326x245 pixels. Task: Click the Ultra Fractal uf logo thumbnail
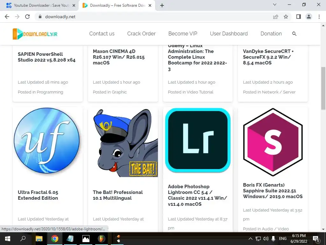click(x=47, y=141)
